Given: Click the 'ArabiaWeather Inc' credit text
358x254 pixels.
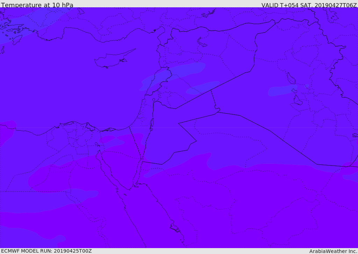Looking at the screenshot, I should pos(332,251).
